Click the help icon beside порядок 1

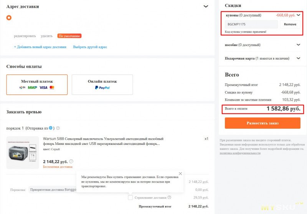point(58,128)
